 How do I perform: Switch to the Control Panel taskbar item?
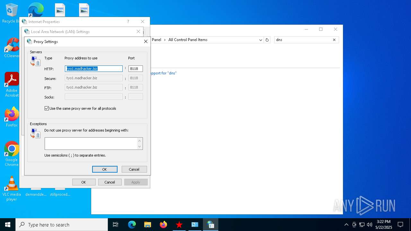click(x=195, y=225)
